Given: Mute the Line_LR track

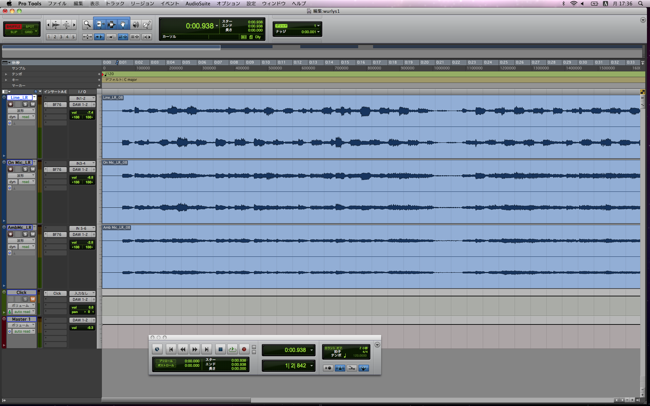Looking at the screenshot, I should tap(32, 104).
